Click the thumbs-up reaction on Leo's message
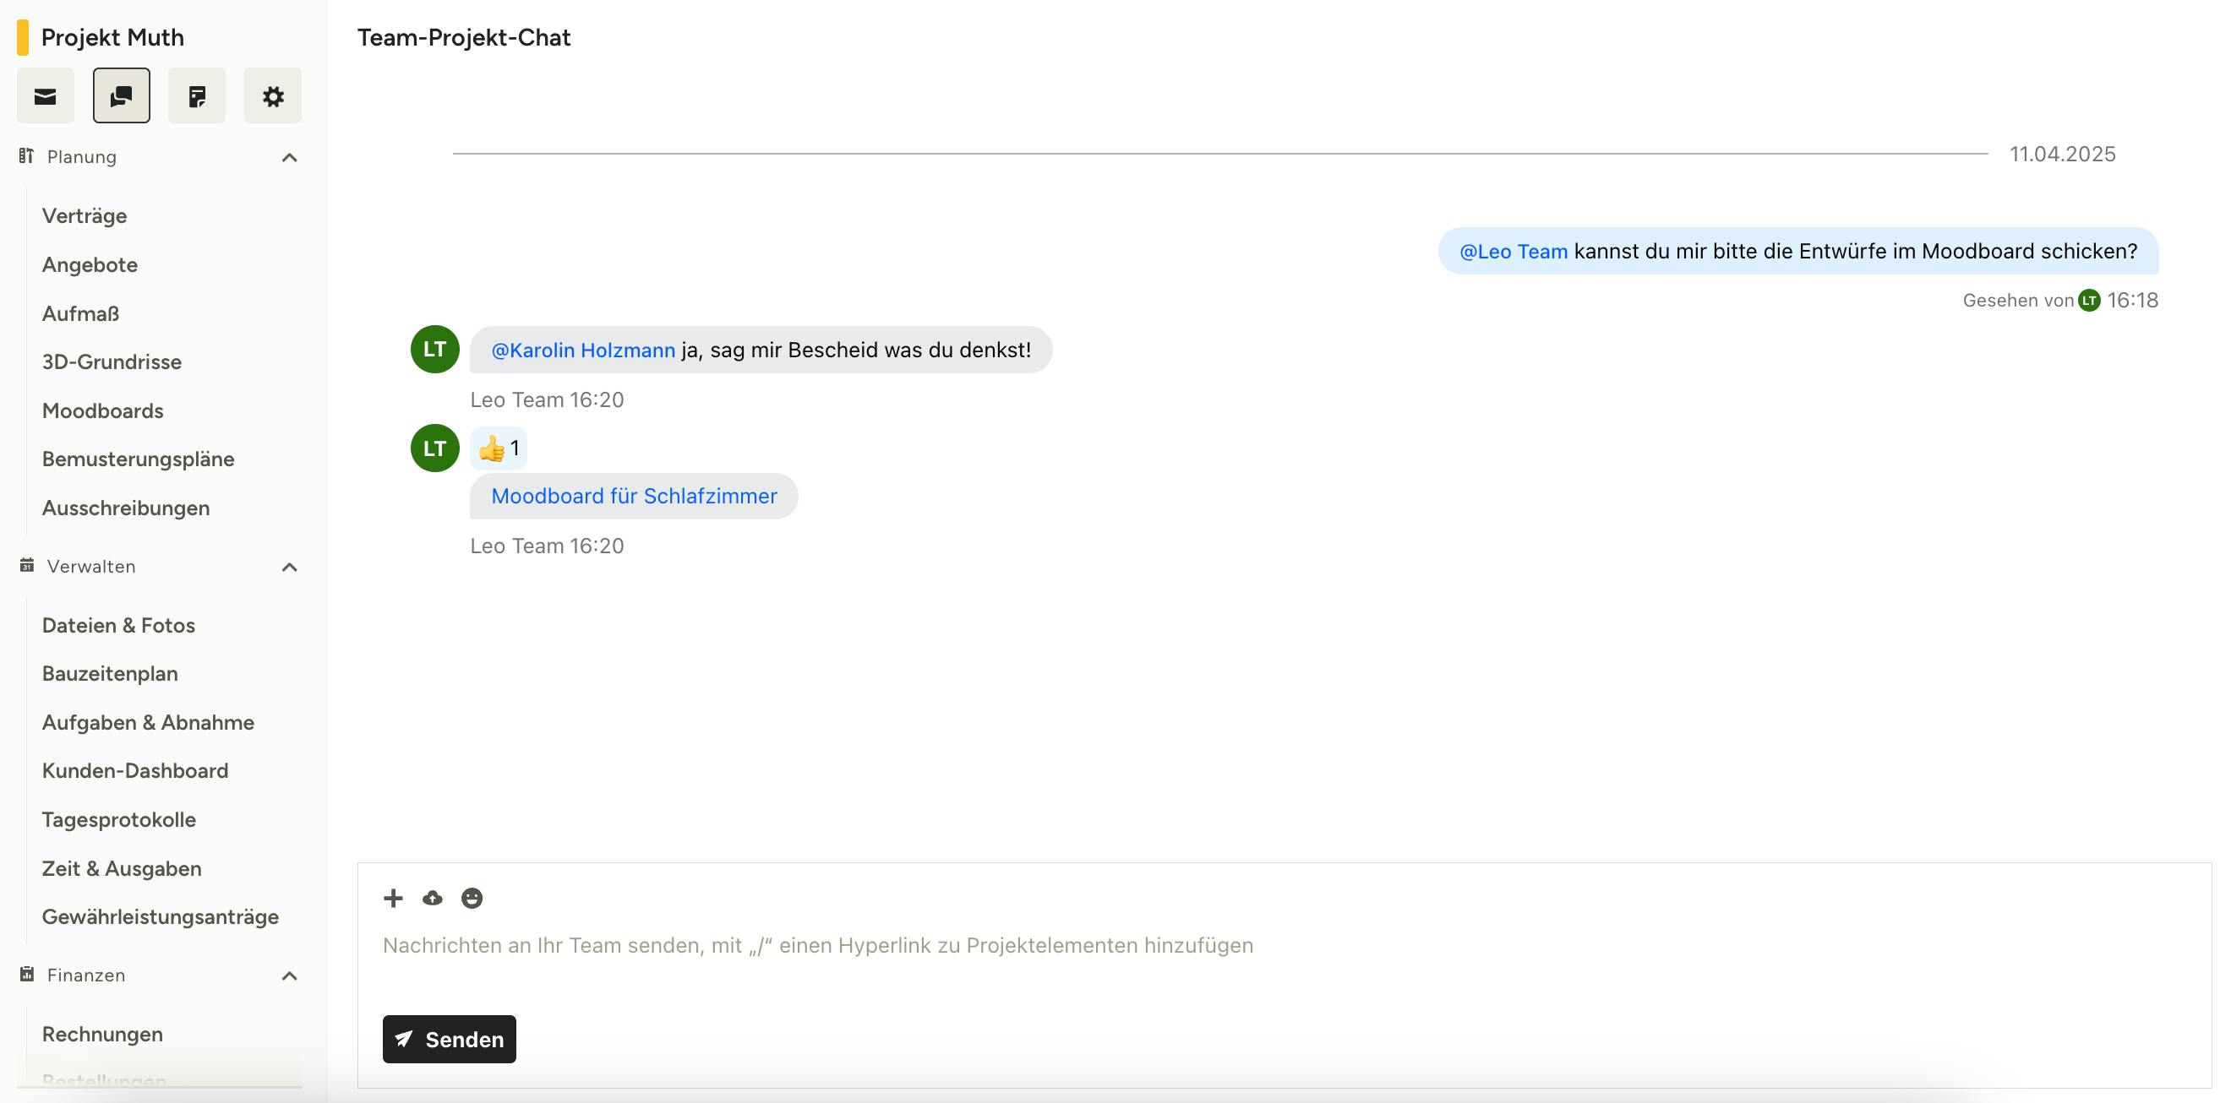Screen dimensions: 2231x1103 click(499, 448)
